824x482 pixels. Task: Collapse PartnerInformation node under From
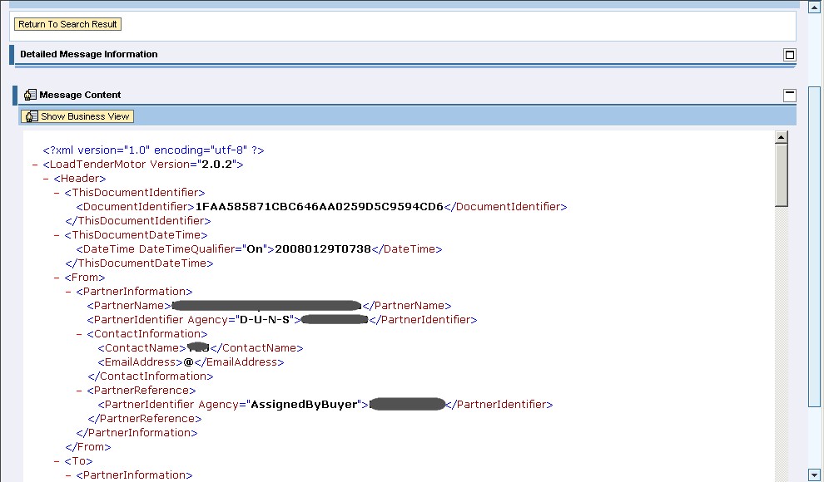(69, 292)
